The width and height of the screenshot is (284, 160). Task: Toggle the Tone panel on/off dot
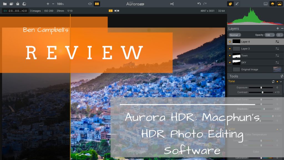[277, 82]
